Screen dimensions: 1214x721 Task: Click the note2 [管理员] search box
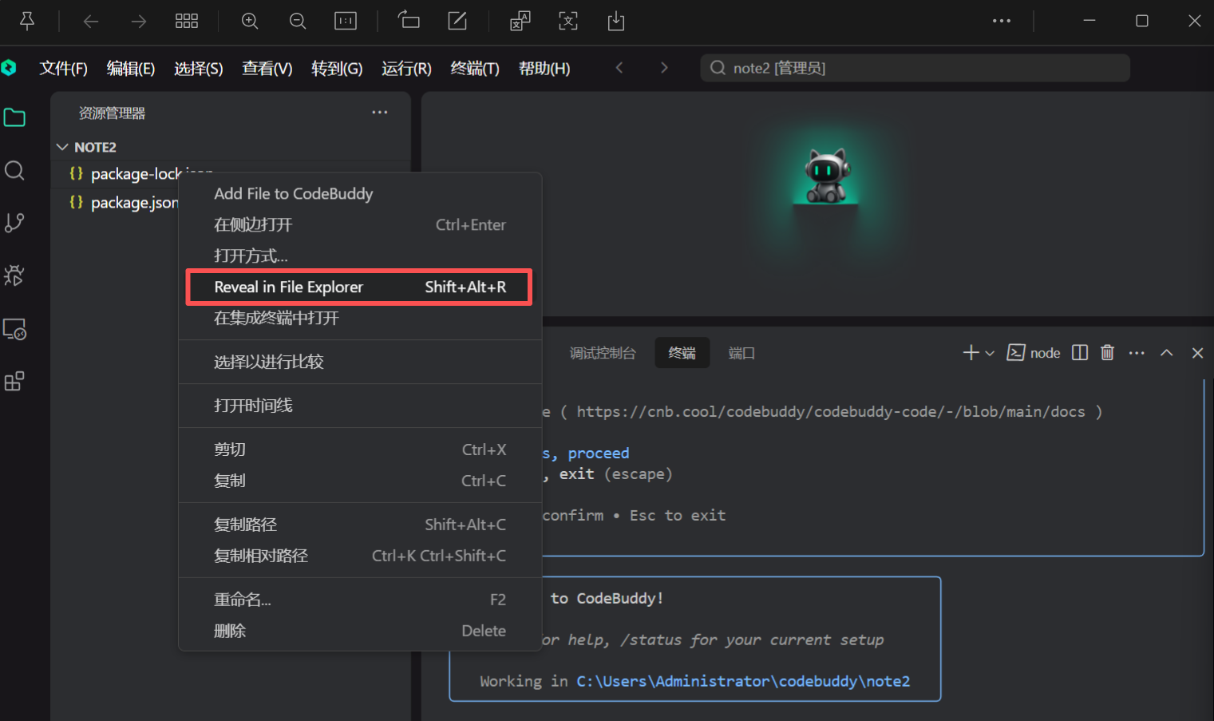click(x=915, y=68)
